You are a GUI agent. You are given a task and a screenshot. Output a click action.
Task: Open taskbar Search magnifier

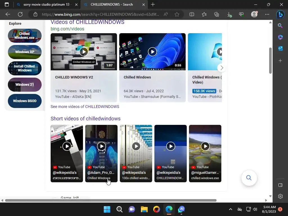(119, 209)
